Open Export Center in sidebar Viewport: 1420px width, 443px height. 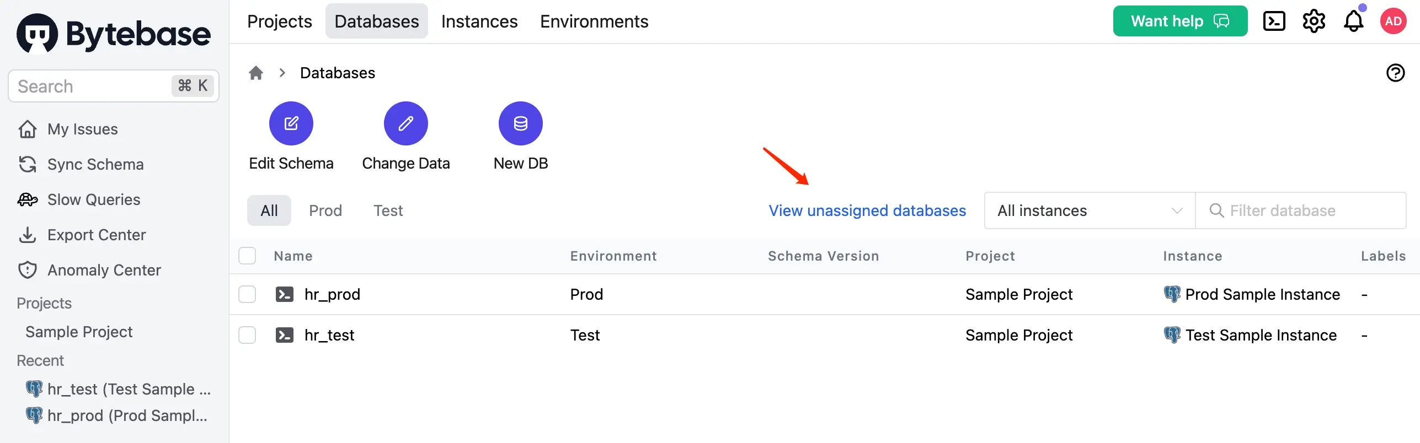coord(97,235)
